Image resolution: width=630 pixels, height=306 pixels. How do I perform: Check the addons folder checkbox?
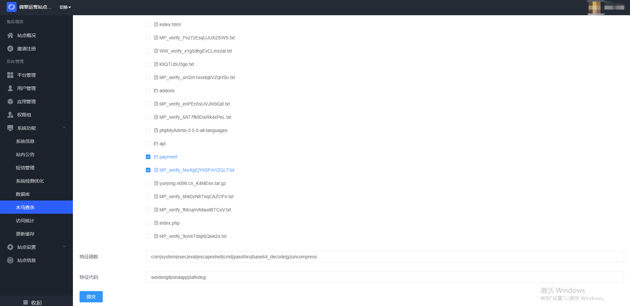click(148, 91)
